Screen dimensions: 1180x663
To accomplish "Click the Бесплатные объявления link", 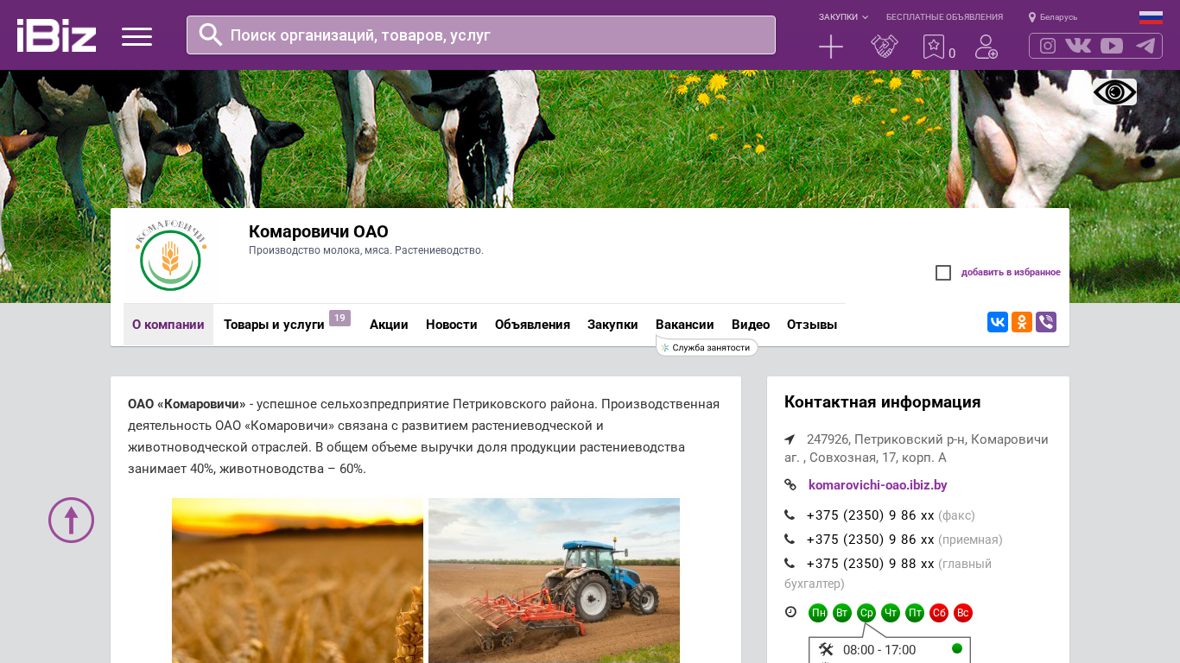I will point(944,17).
